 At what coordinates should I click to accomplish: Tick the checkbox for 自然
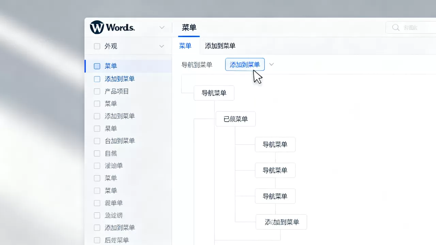(97, 153)
